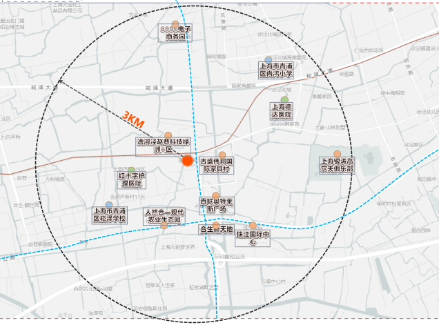439x325 pixels.
Task: Click the large orange center location marker
Action: click(x=187, y=161)
